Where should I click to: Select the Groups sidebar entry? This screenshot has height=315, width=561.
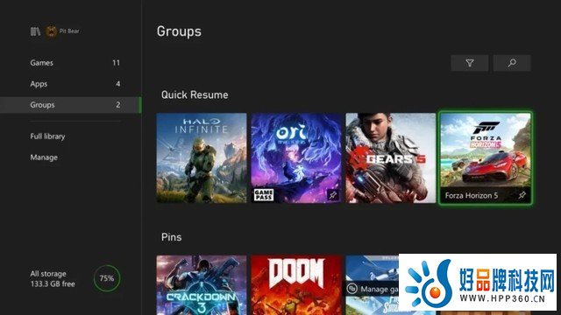point(70,105)
